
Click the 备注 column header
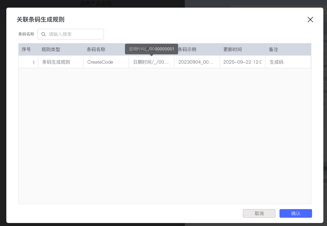click(273, 49)
